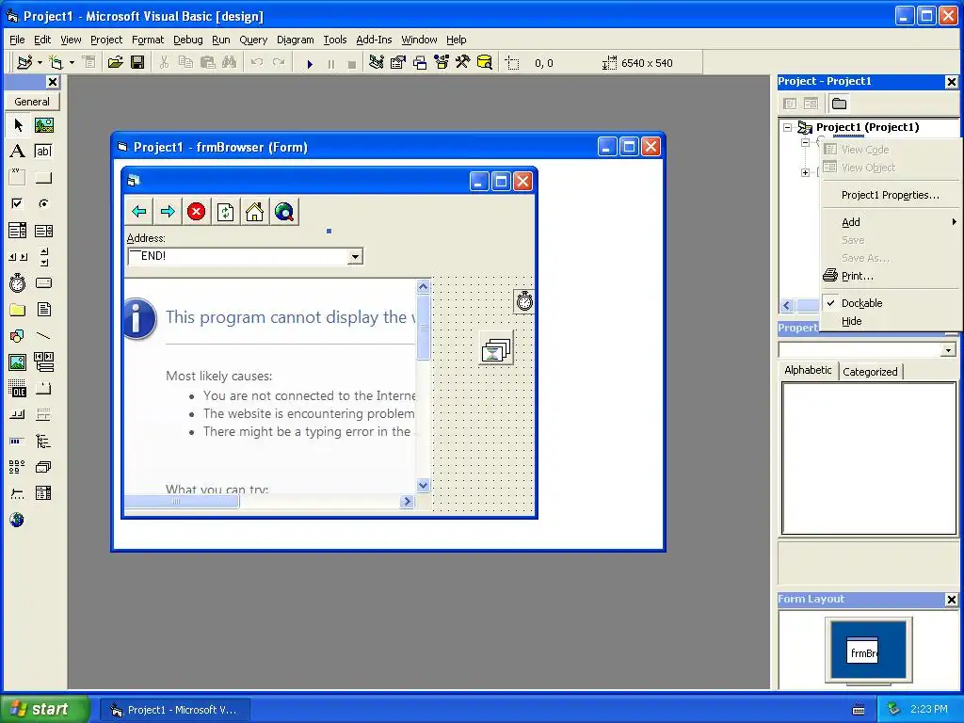964x723 pixels.
Task: Click the Forward arrow on browser form
Action: coord(168,212)
